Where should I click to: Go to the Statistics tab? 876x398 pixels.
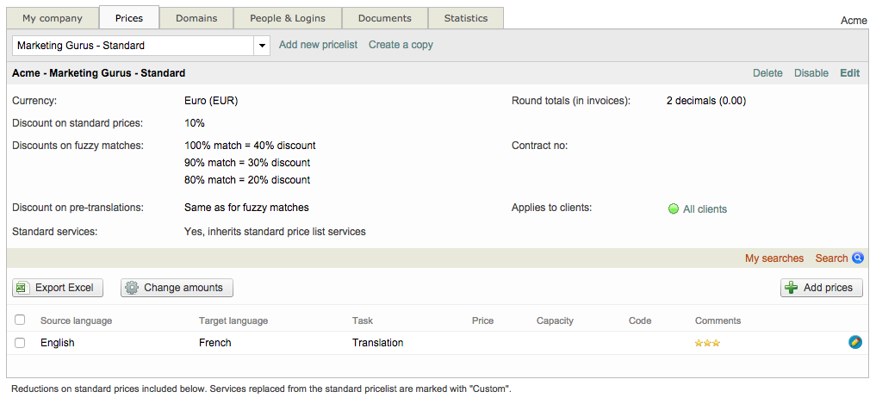pos(466,18)
